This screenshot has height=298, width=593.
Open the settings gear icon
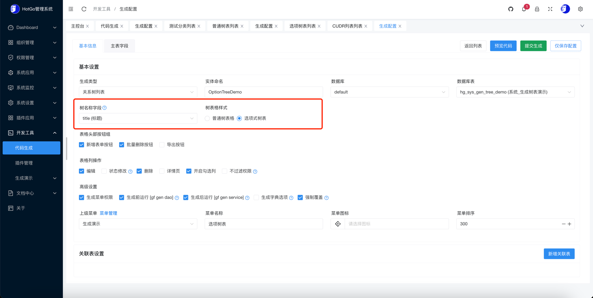[580, 9]
